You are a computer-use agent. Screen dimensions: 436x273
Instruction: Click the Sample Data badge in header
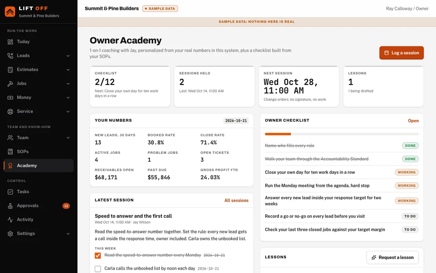click(x=160, y=9)
